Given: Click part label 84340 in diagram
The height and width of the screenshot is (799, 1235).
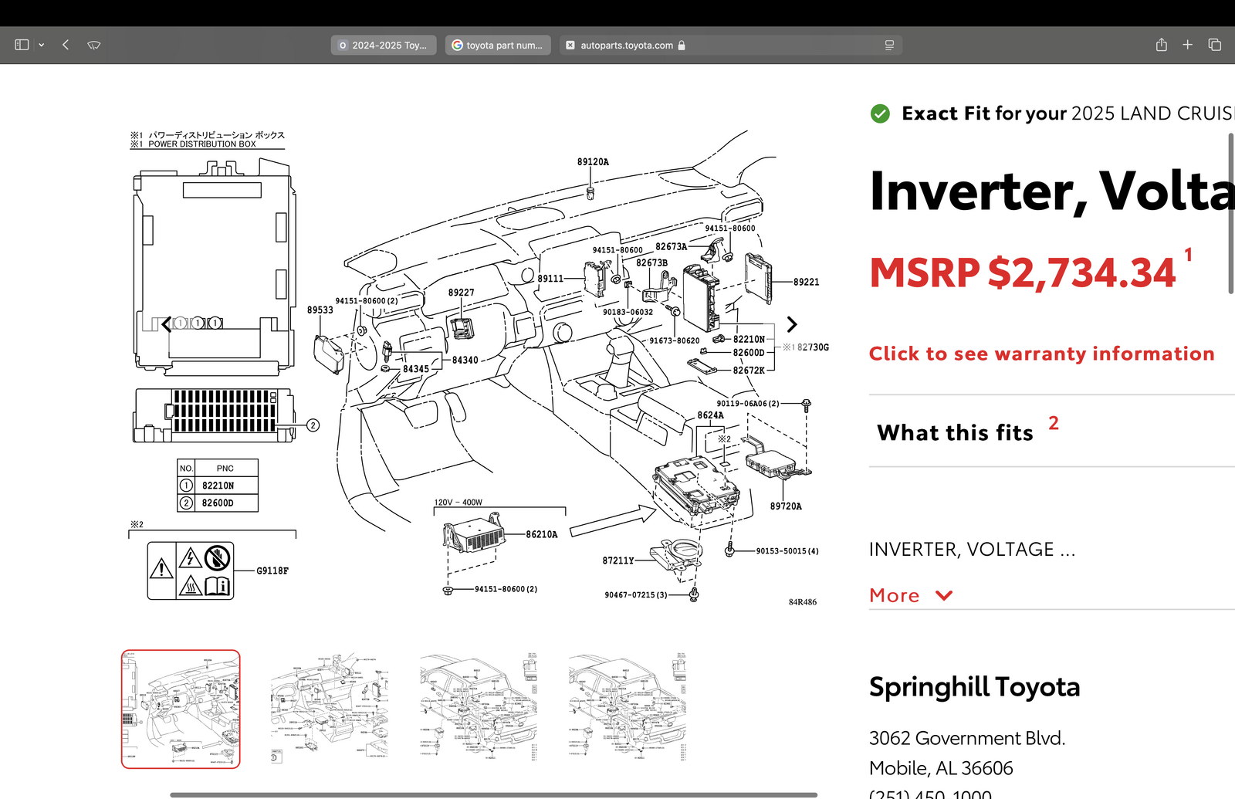Looking at the screenshot, I should (x=465, y=361).
